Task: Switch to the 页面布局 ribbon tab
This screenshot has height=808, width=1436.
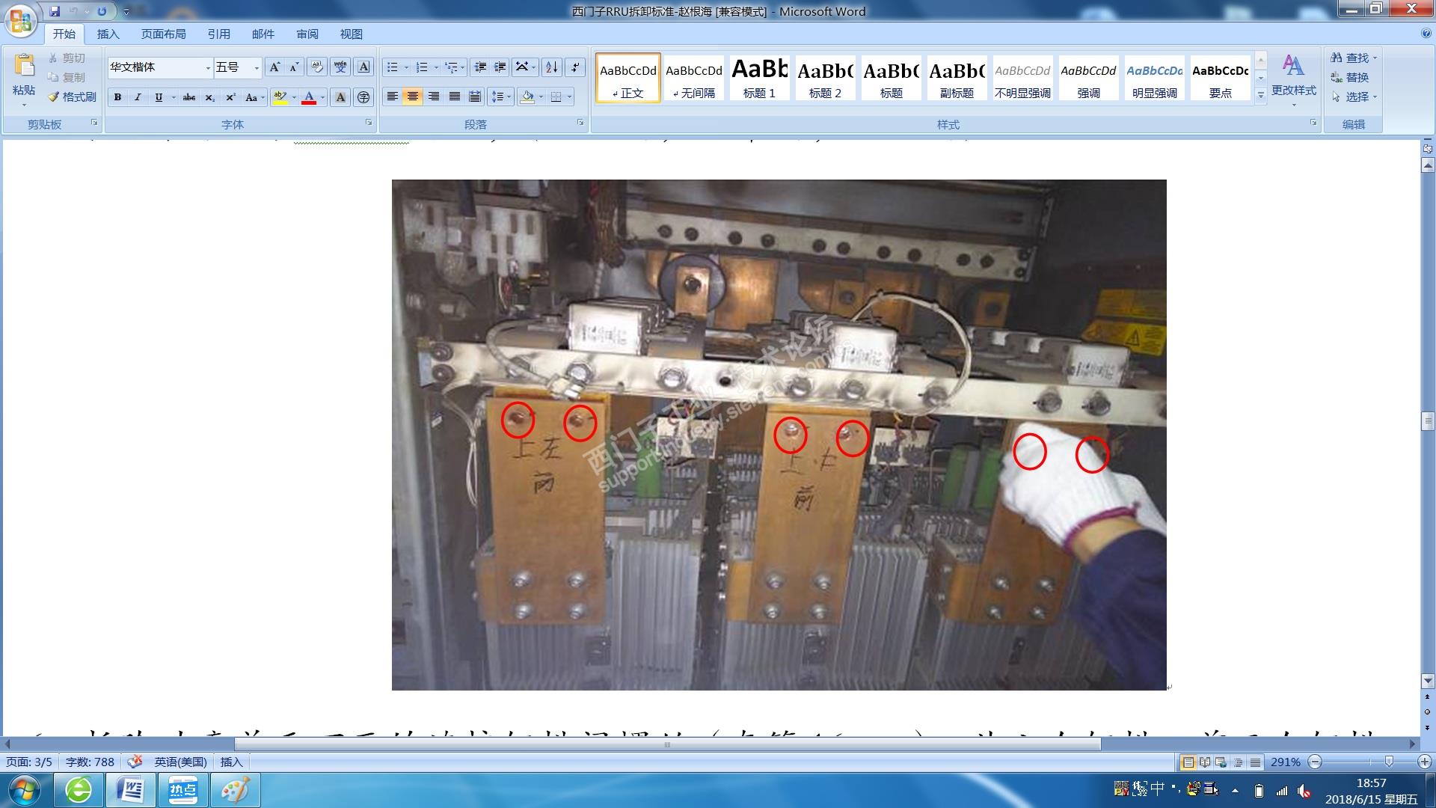Action: point(163,34)
